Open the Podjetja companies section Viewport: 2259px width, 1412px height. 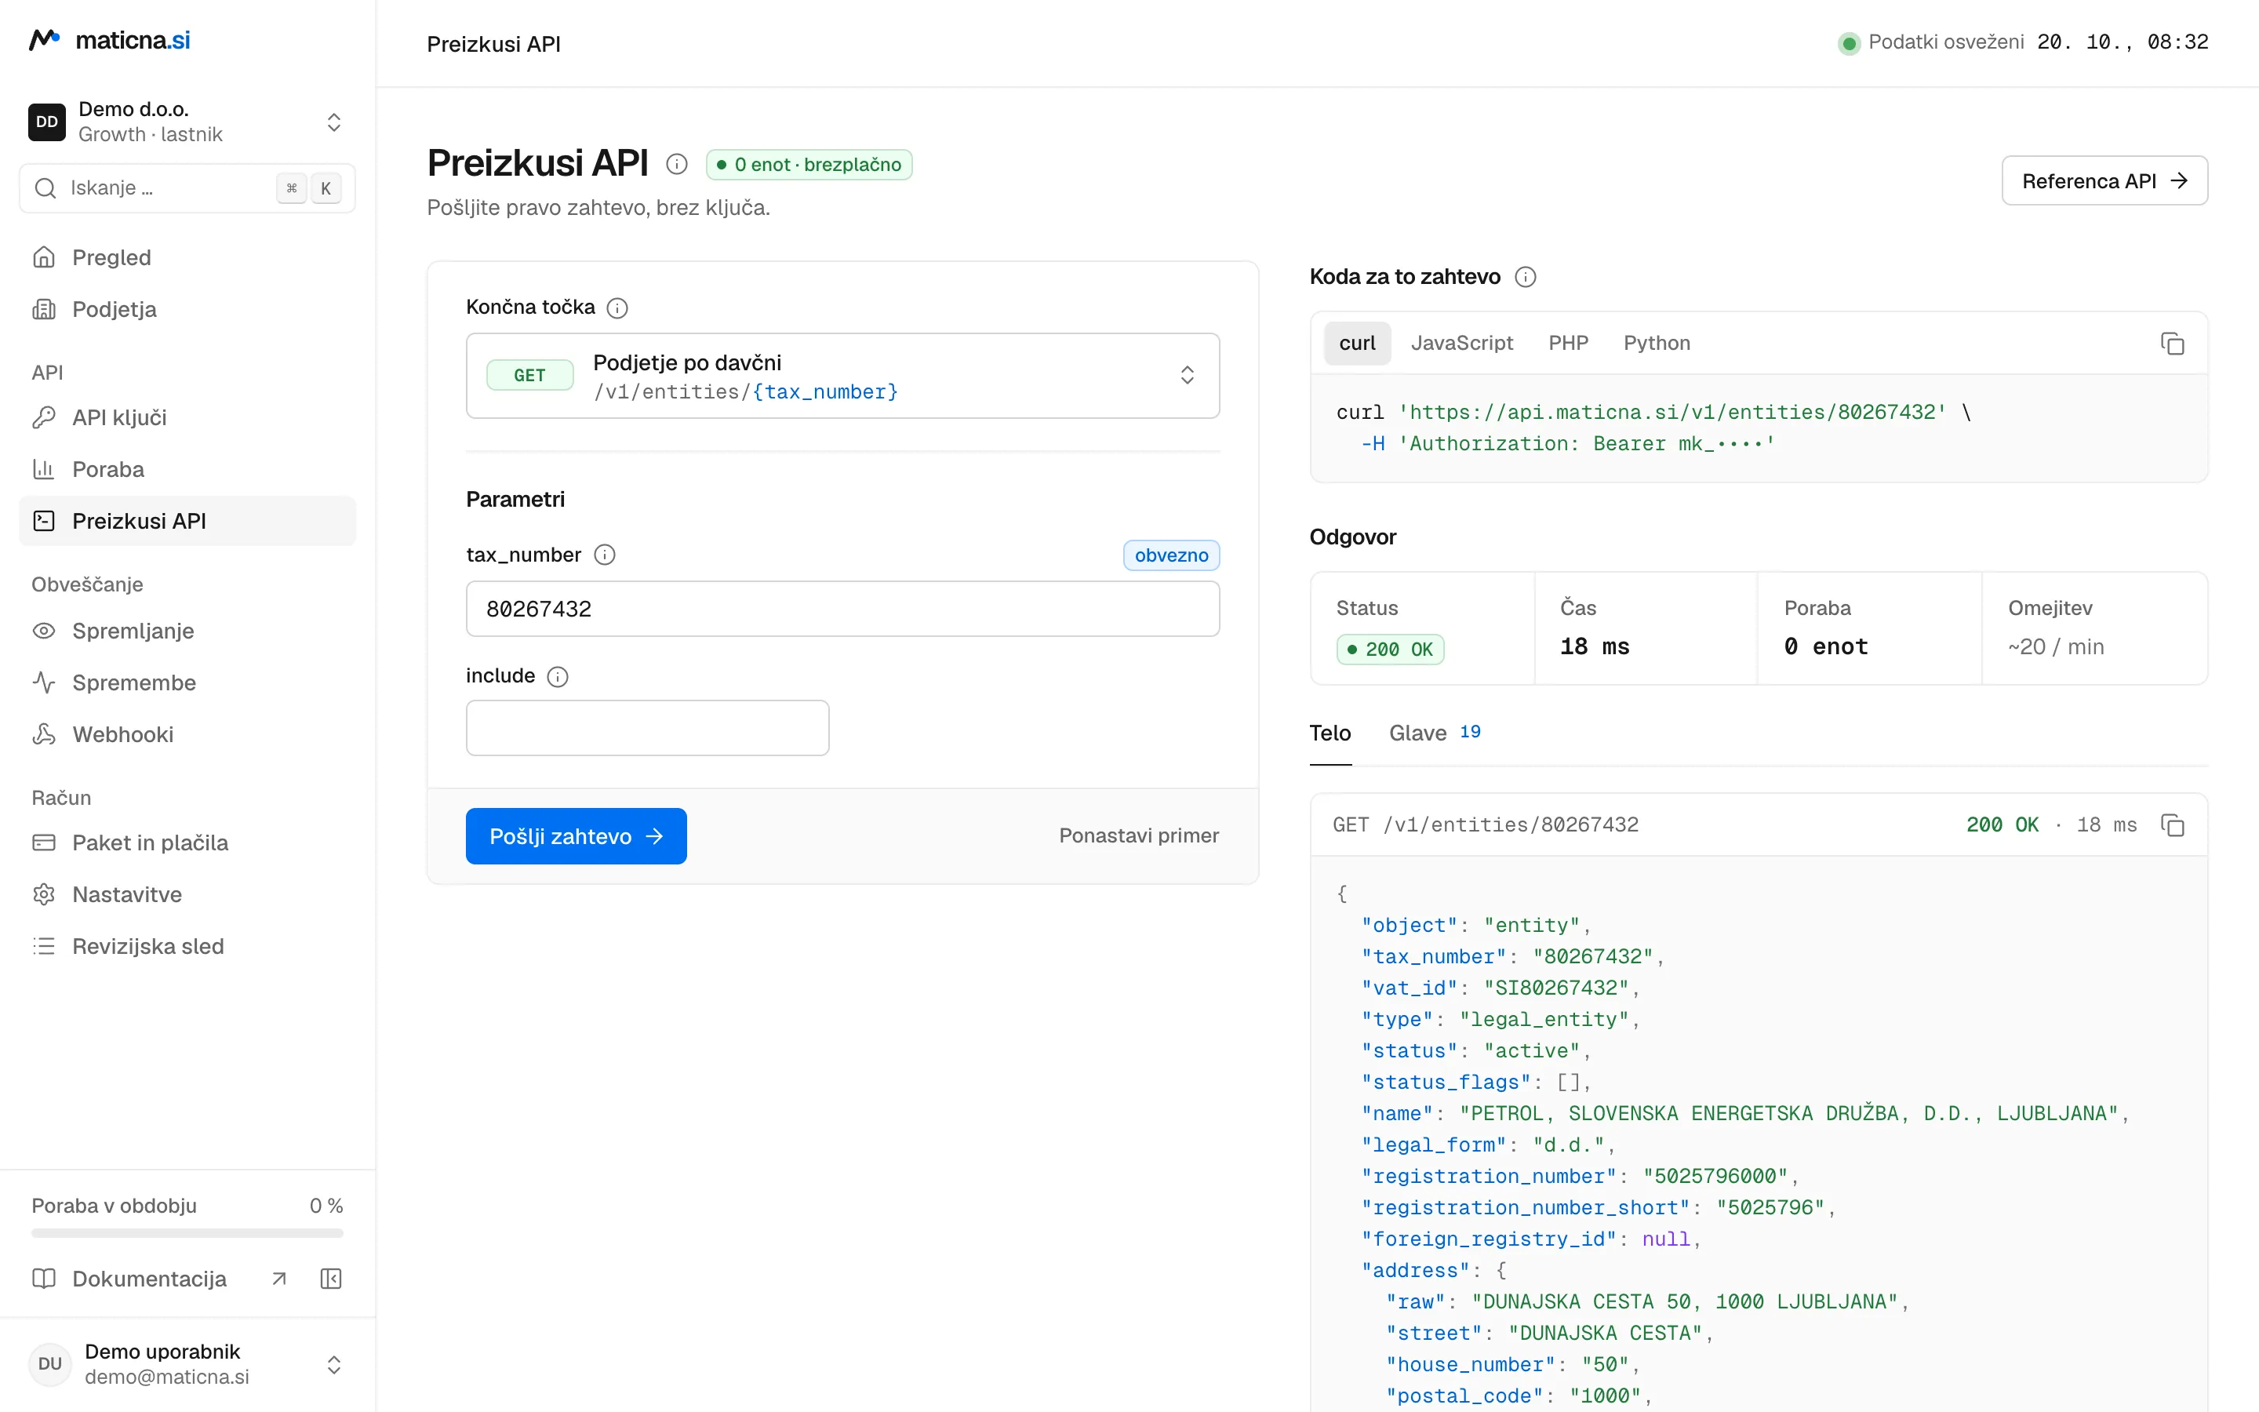coord(187,309)
